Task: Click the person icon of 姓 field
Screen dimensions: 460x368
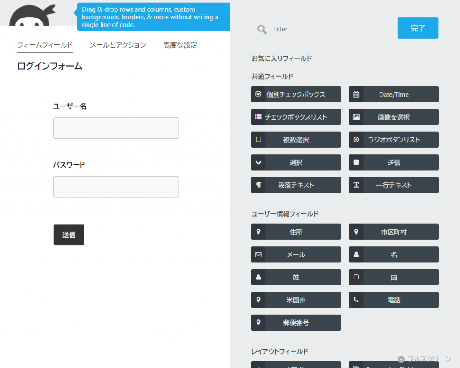Action: (x=258, y=277)
